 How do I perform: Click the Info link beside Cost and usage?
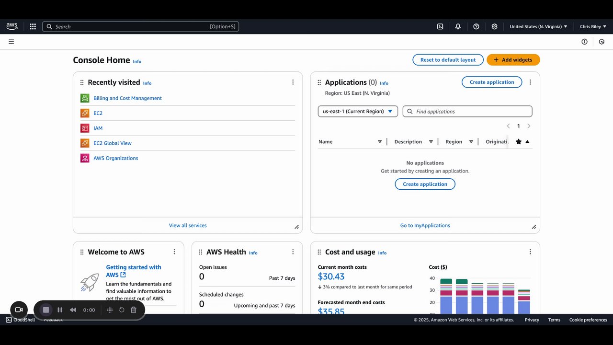point(382,253)
